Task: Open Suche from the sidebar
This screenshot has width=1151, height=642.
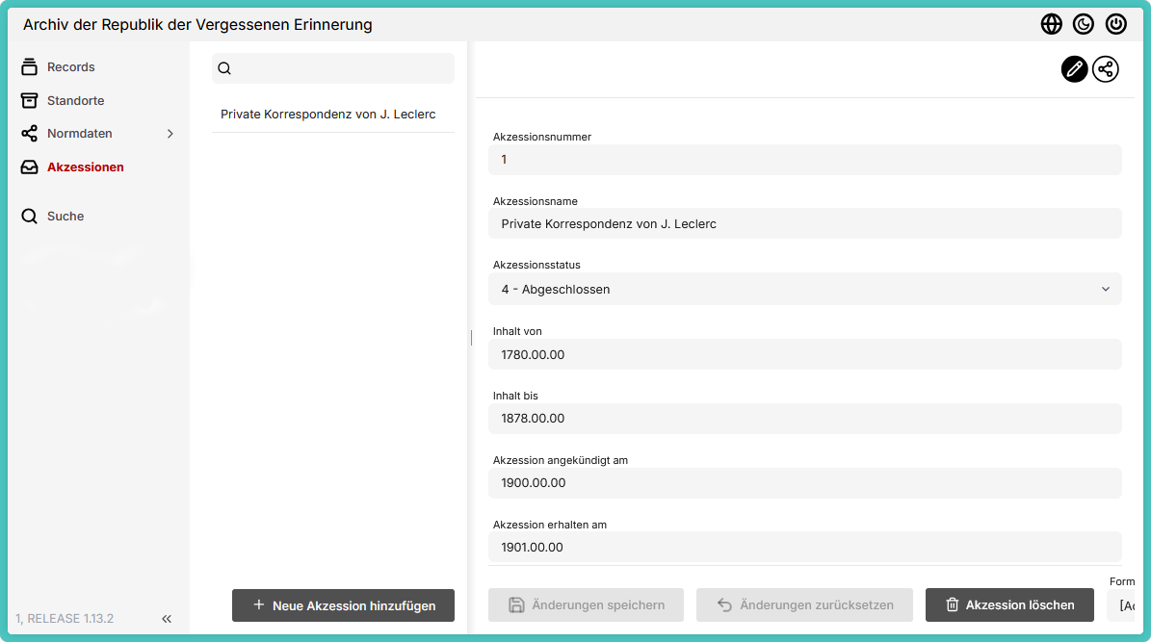Action: click(65, 217)
